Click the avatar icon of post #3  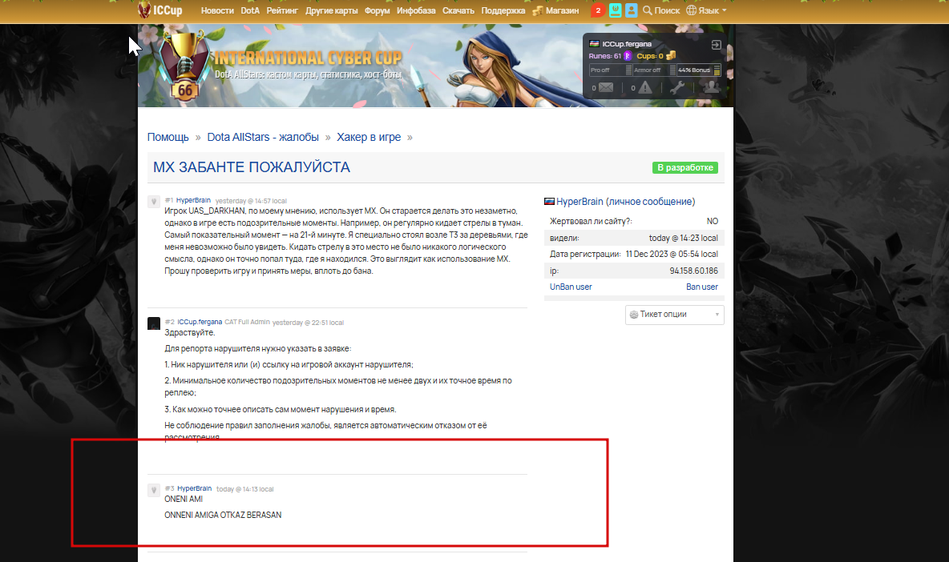154,490
